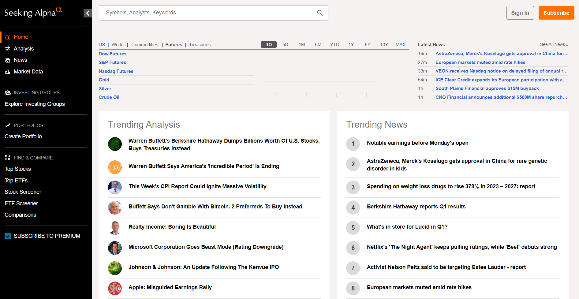Select the 5D chart range

click(x=285, y=45)
